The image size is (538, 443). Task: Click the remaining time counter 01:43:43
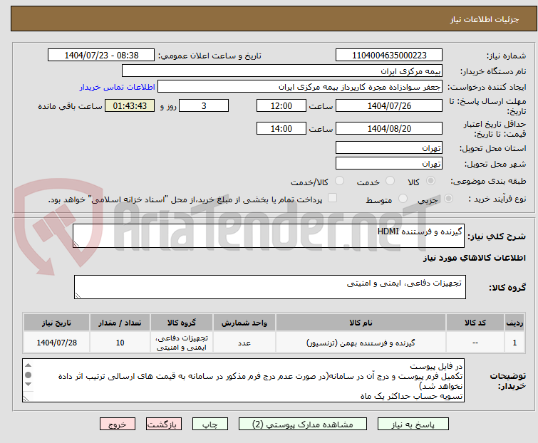[130, 105]
